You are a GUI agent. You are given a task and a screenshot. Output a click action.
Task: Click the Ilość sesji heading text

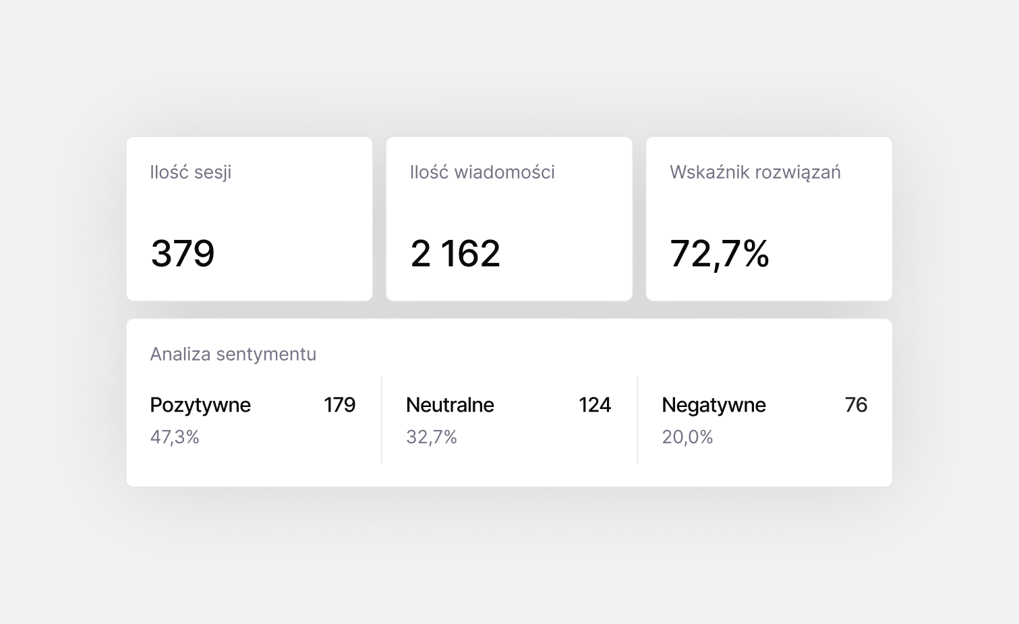[x=190, y=173]
